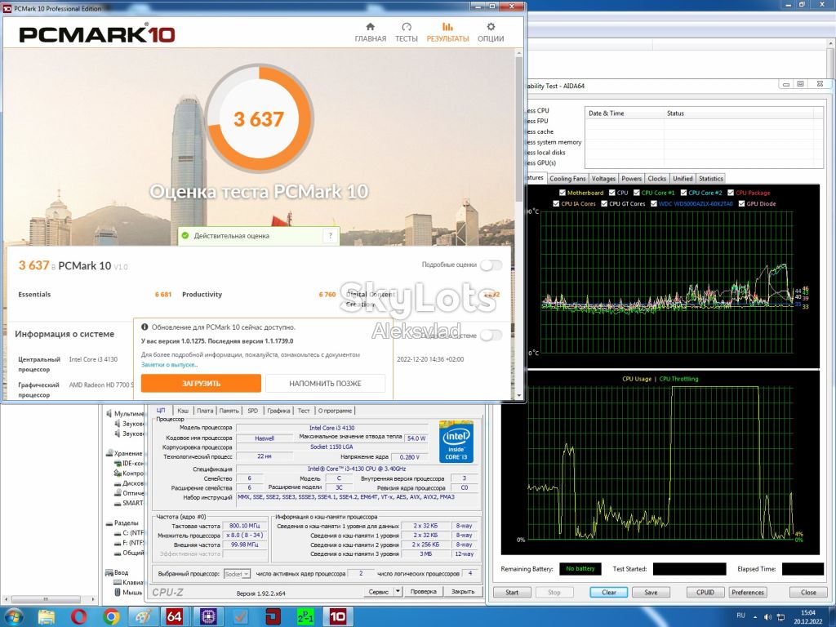
Task: Open the Опции gear icon in PCMark 10
Action: pos(491,27)
